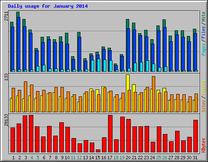Click the orange visits bar for day 24

click(154, 94)
